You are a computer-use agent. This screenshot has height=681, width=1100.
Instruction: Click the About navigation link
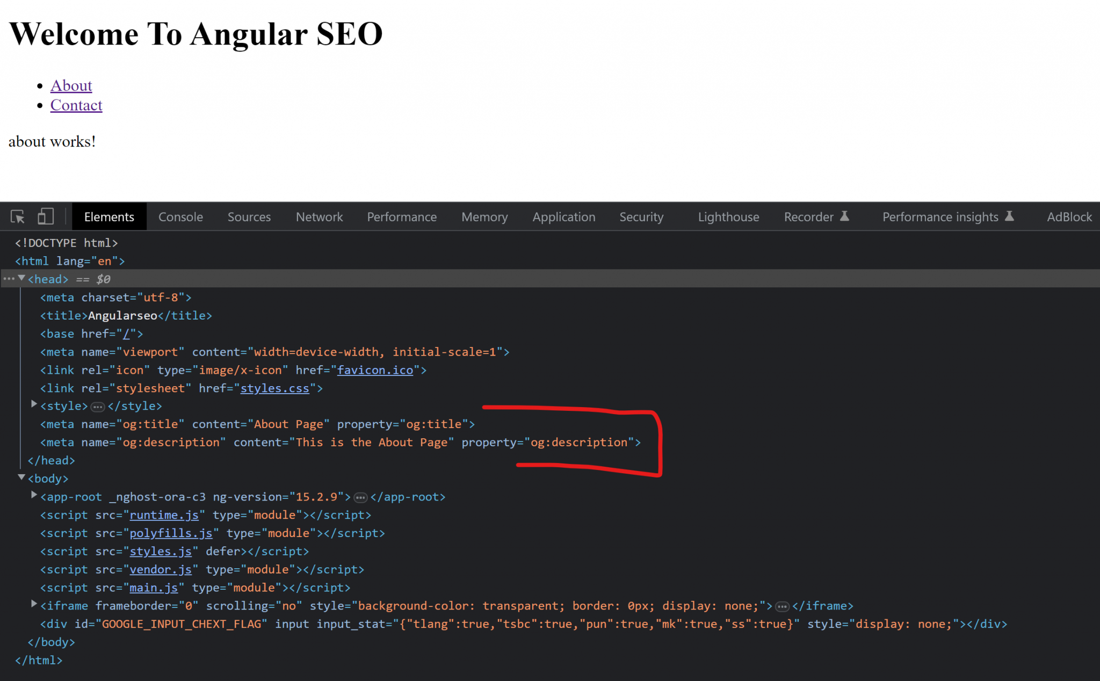click(71, 85)
